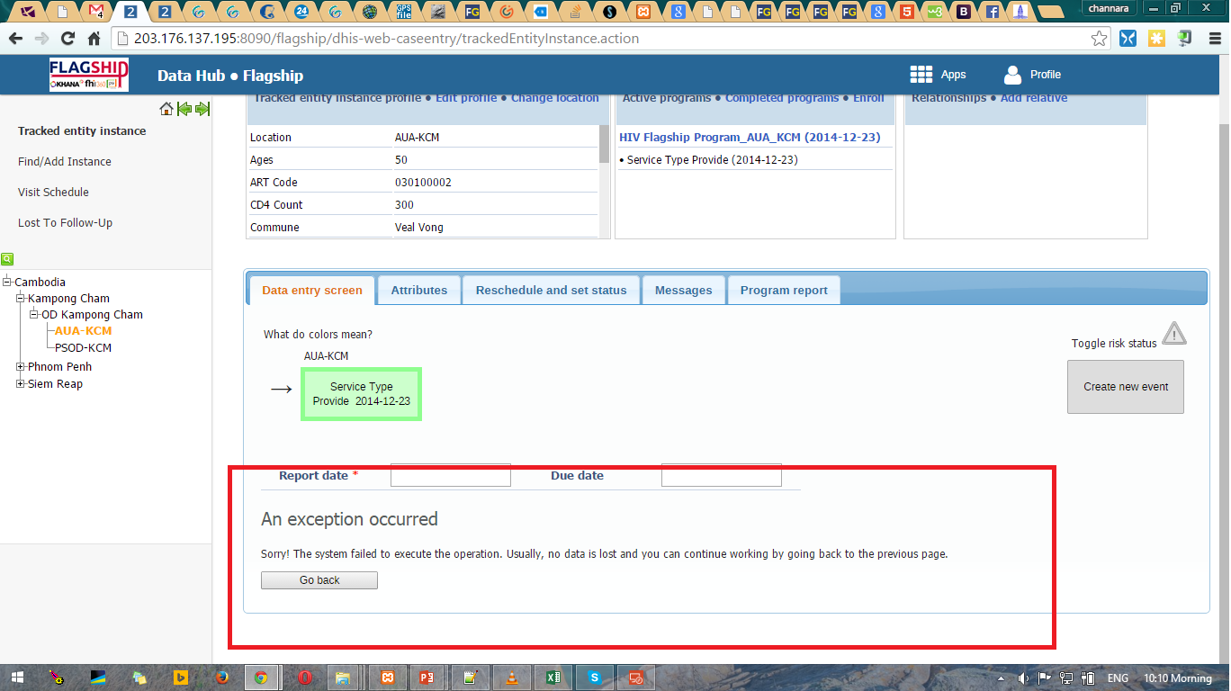Click the Create new event button

click(x=1126, y=387)
